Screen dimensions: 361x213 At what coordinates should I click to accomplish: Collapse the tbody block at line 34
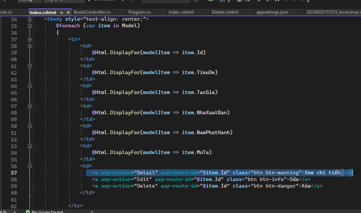pos(29,19)
